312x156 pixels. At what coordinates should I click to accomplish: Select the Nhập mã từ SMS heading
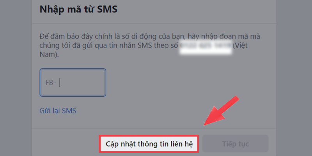tap(78, 9)
